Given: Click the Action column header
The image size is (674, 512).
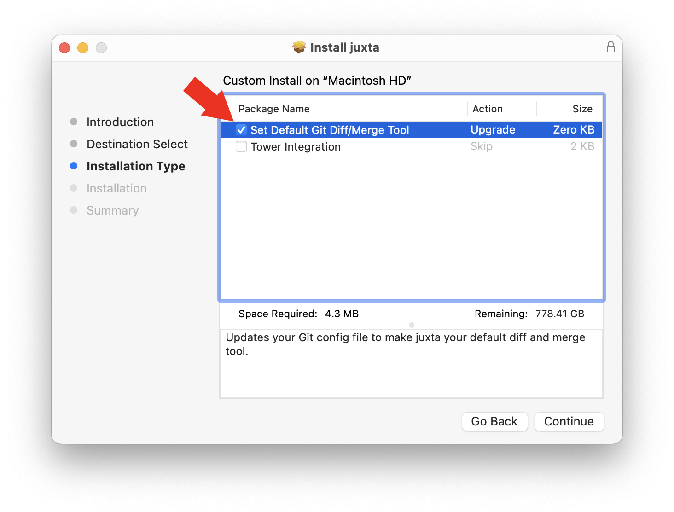Looking at the screenshot, I should point(488,109).
